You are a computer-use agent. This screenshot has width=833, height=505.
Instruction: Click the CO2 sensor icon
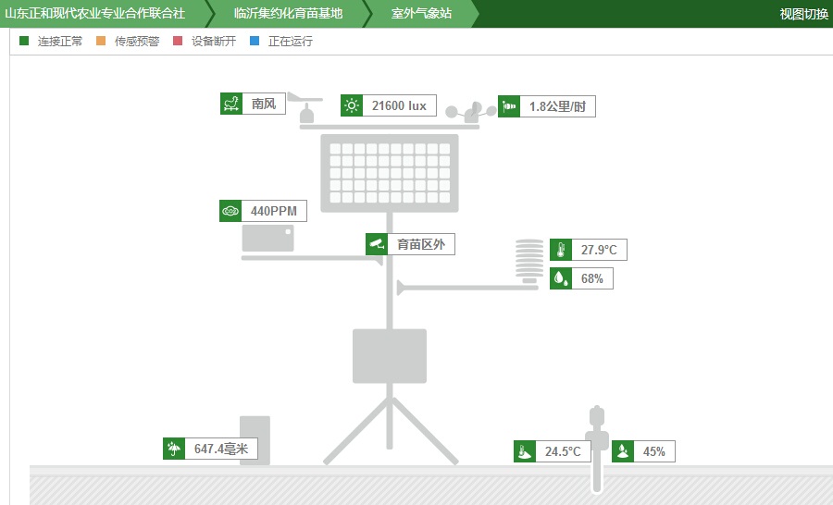click(230, 211)
